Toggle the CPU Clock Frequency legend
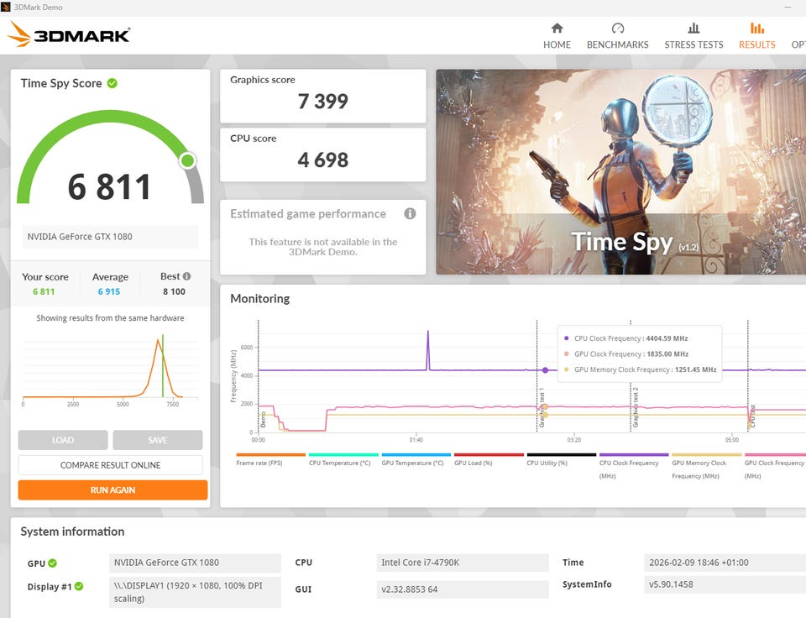806x618 pixels. tap(634, 466)
